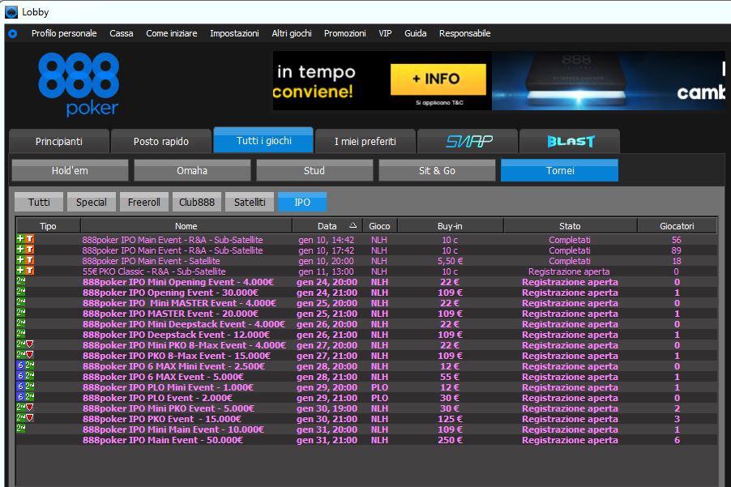Click the 888poker logo
The height and width of the screenshot is (487, 731).
point(79,84)
